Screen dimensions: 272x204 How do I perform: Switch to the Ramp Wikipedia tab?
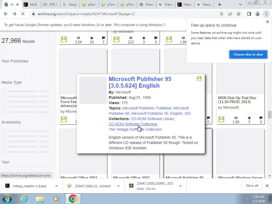(204, 5)
